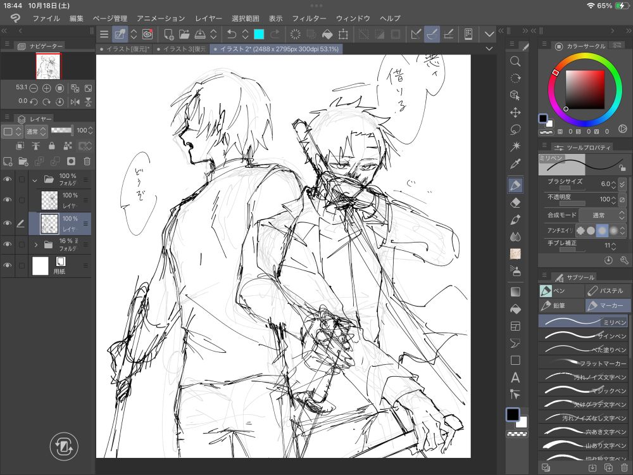The height and width of the screenshot is (475, 633).
Task: Select the 鉛筆 sub tool group
Action: (x=561, y=306)
